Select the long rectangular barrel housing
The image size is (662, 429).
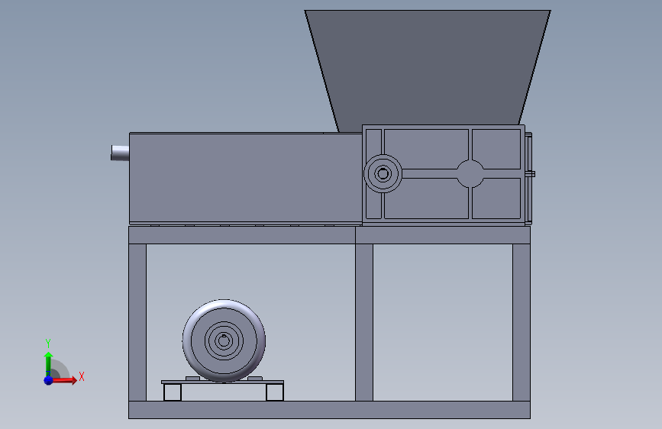(x=245, y=178)
